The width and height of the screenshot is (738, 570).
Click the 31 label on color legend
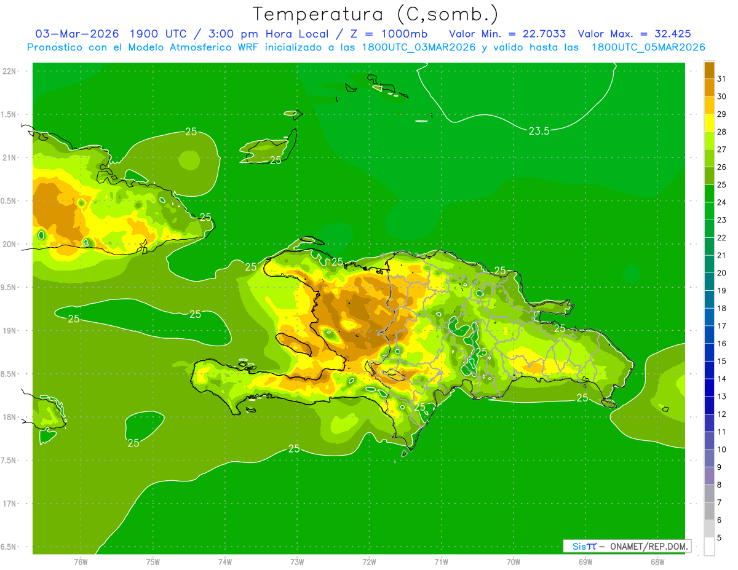[x=722, y=79]
